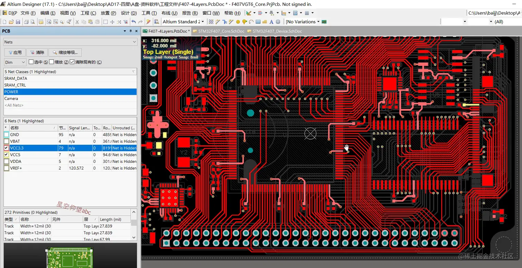Open the 设计 (D) menu

(x=128, y=13)
